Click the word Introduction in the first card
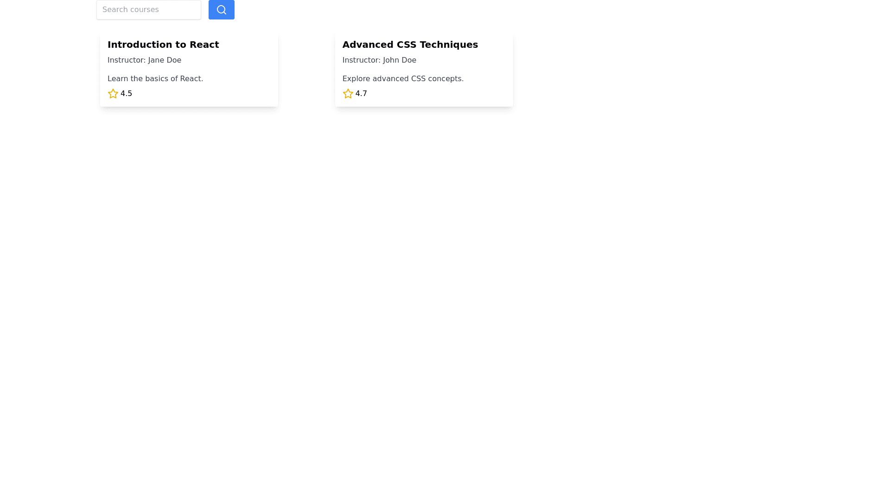 (140, 45)
